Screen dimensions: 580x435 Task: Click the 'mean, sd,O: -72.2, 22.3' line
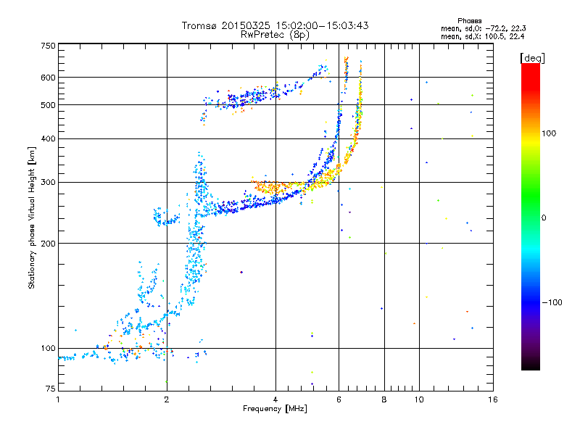(484, 28)
